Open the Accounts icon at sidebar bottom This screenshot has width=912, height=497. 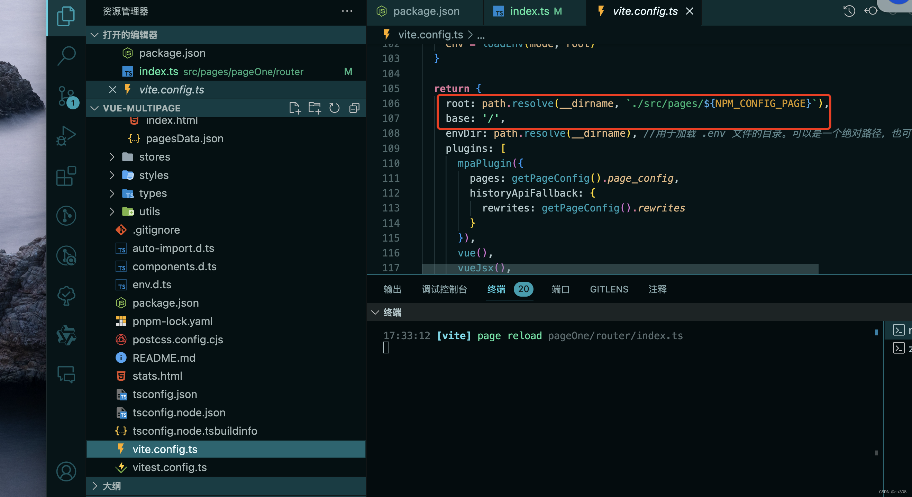(x=66, y=471)
